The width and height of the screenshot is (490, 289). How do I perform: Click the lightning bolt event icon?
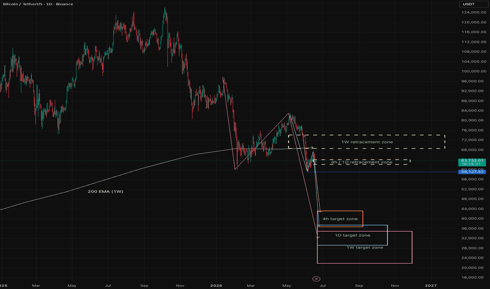(x=317, y=278)
